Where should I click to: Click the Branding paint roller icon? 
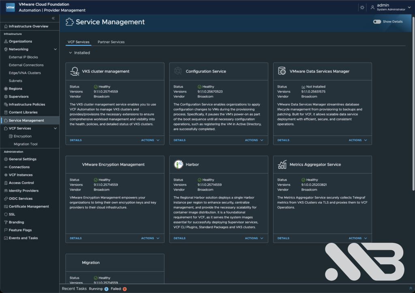click(6, 222)
